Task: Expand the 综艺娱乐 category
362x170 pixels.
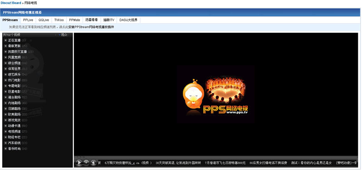Action: [5, 74]
